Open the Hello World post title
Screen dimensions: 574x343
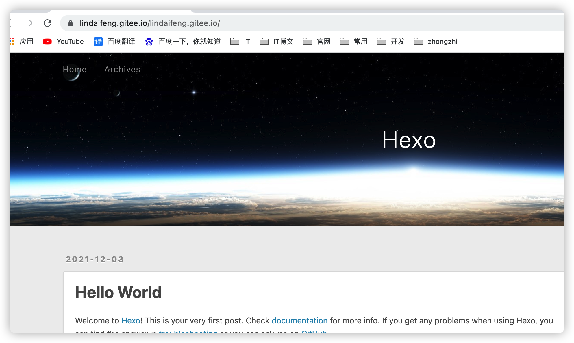(x=118, y=292)
